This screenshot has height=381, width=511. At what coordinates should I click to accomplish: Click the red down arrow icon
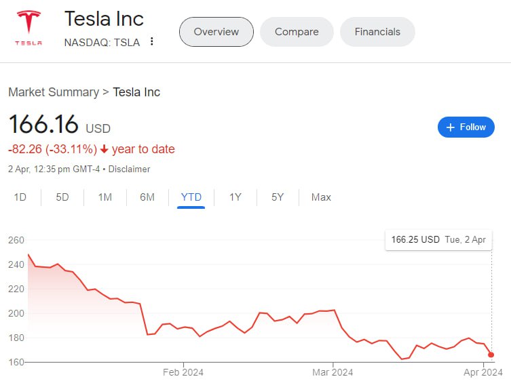105,149
